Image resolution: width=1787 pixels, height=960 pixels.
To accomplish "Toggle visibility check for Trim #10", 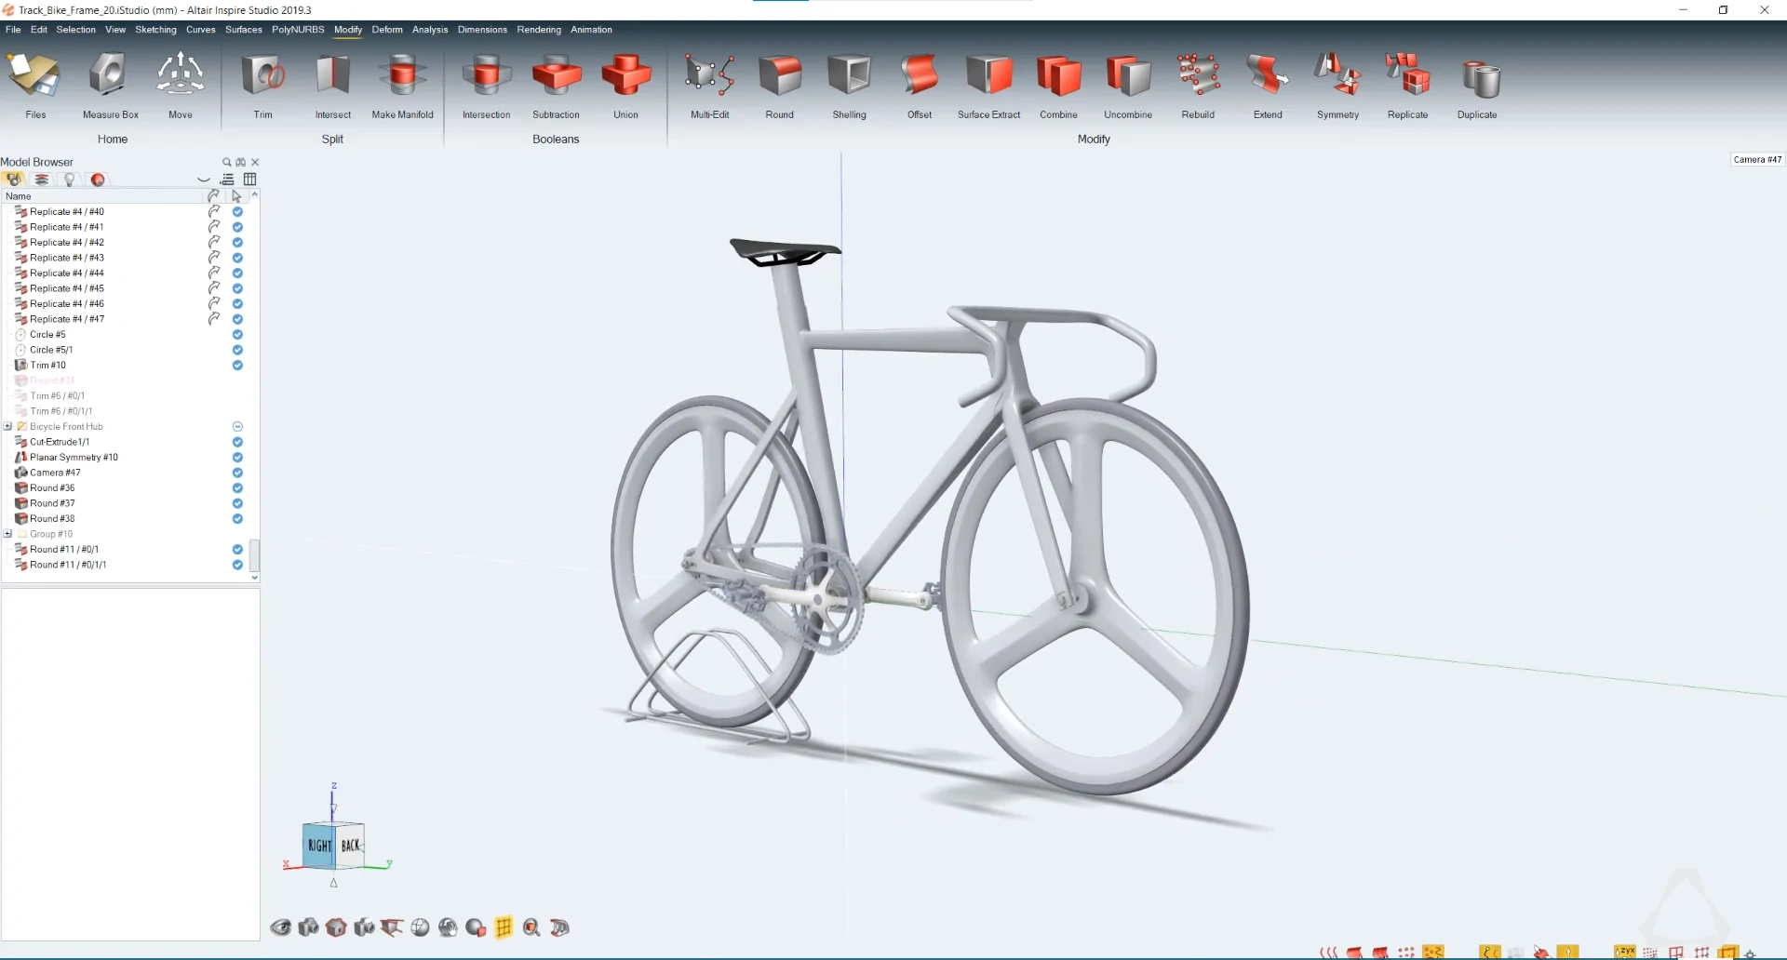I will (237, 365).
